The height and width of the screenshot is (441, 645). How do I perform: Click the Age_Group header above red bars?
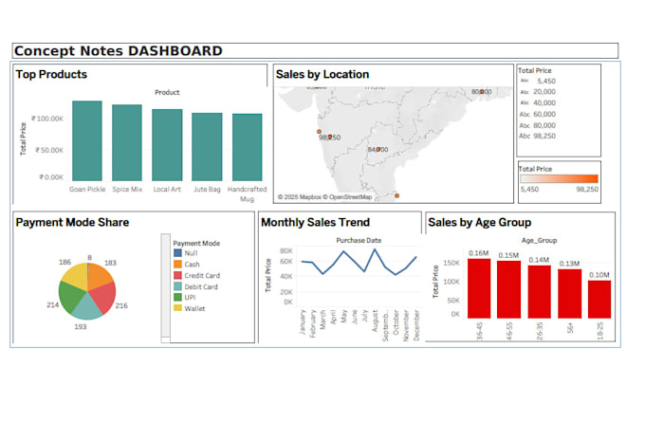[x=540, y=240]
